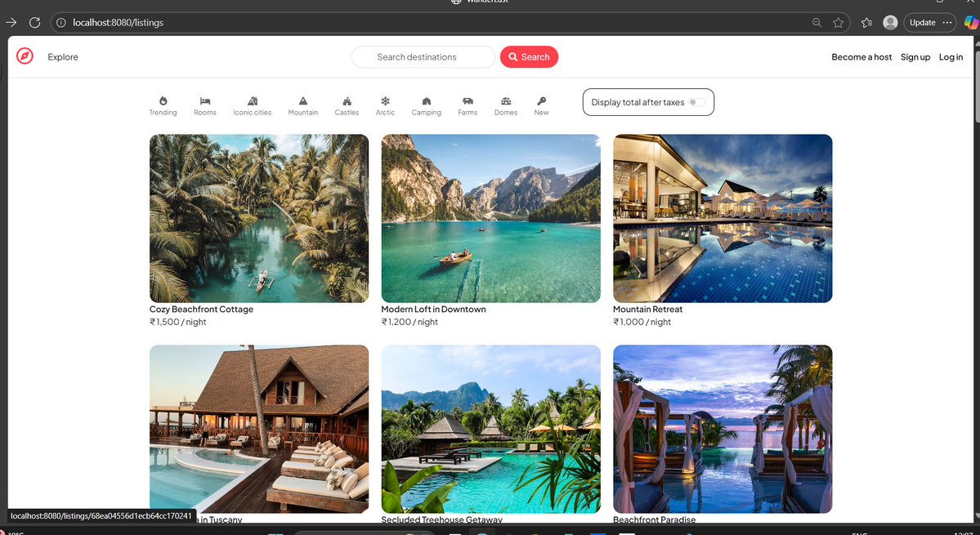Filter listings by Mountain category
The width and height of the screenshot is (980, 535).
(302, 105)
